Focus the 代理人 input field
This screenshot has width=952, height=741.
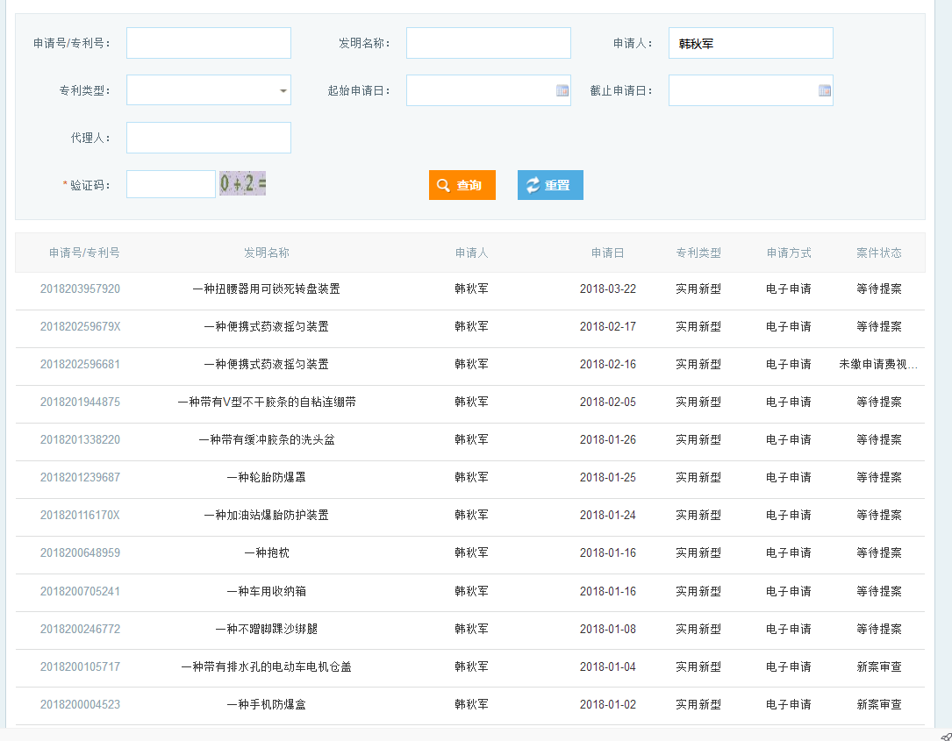click(209, 138)
